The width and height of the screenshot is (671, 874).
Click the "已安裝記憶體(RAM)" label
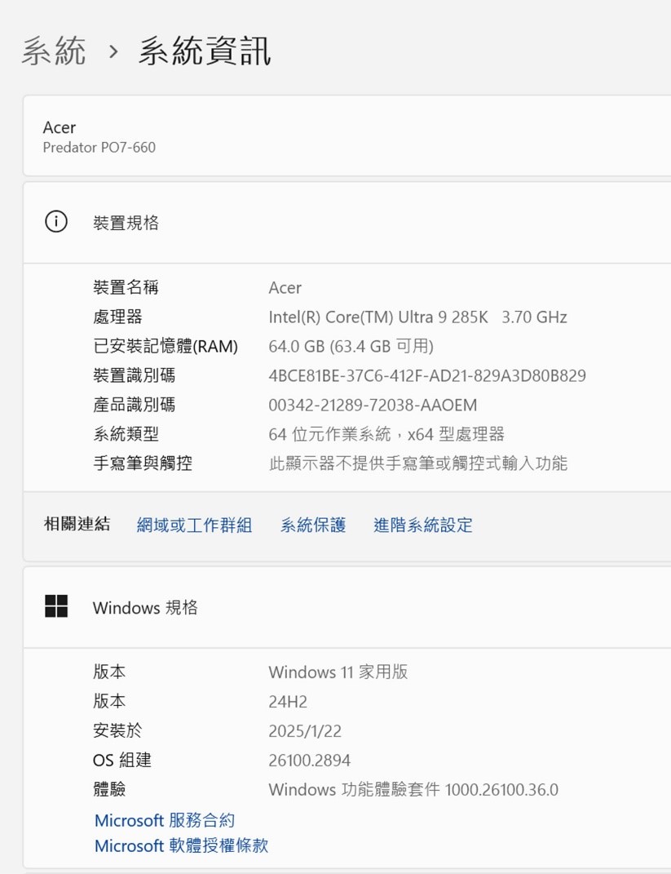[166, 346]
